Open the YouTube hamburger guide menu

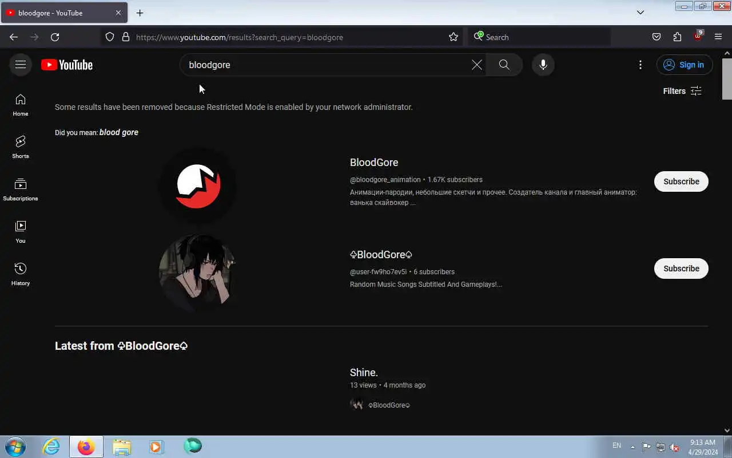[21, 65]
